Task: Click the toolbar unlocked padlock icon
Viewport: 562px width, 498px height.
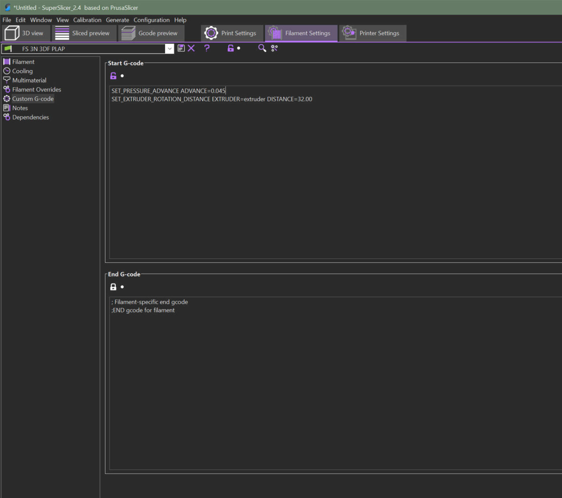Action: tap(231, 48)
